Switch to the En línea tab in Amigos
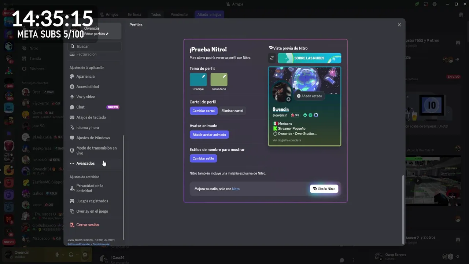 tap(134, 15)
